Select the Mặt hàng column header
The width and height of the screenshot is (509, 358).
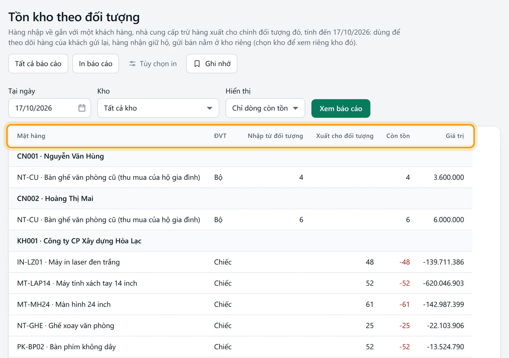pos(31,136)
